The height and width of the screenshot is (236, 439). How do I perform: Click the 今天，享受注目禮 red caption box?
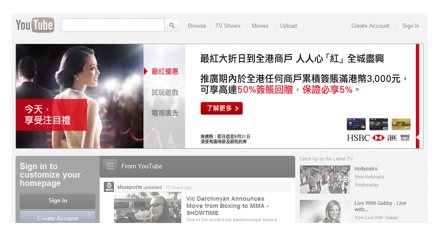[x=51, y=115]
